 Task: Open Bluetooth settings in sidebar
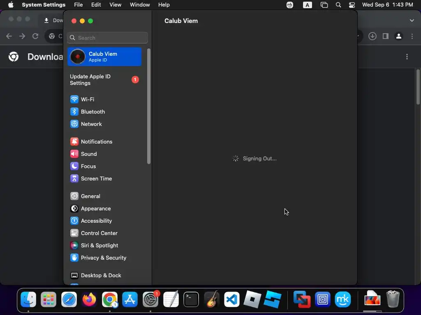point(104,112)
